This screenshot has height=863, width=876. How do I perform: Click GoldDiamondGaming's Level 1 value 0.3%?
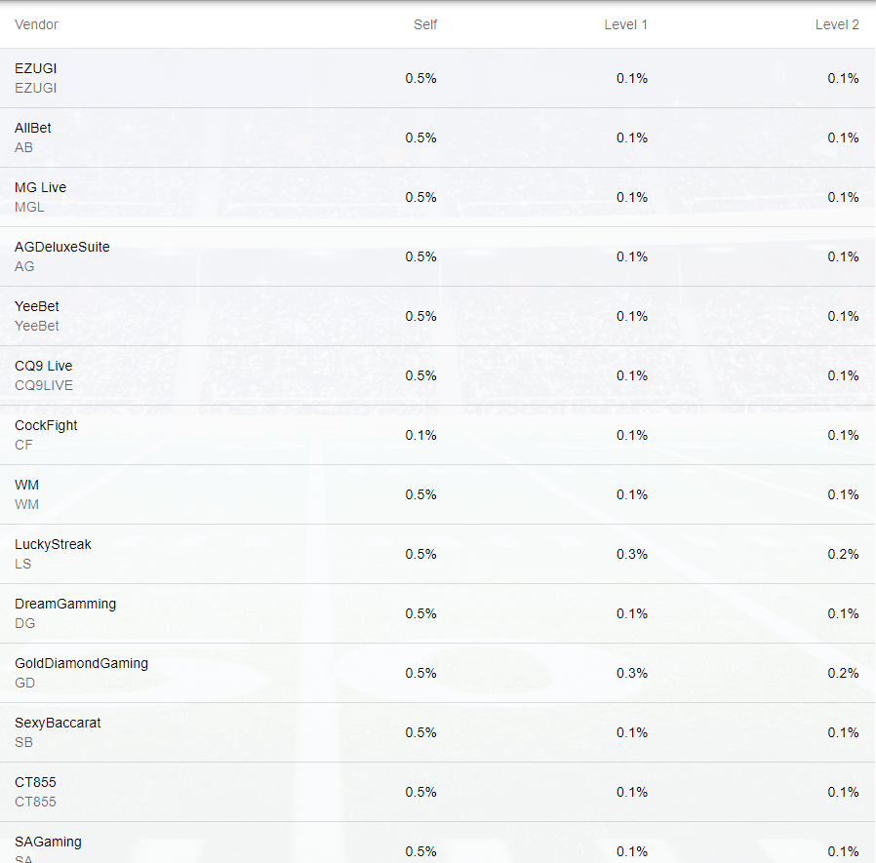coord(632,673)
